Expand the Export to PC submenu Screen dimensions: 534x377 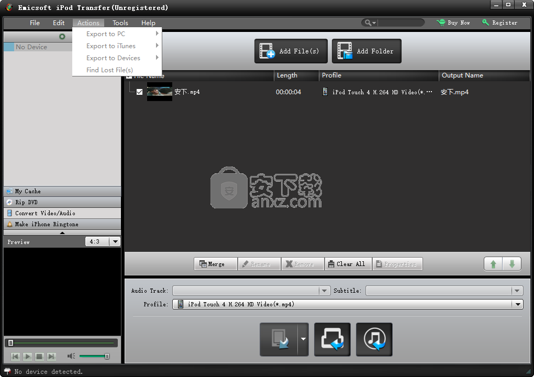[x=117, y=34]
